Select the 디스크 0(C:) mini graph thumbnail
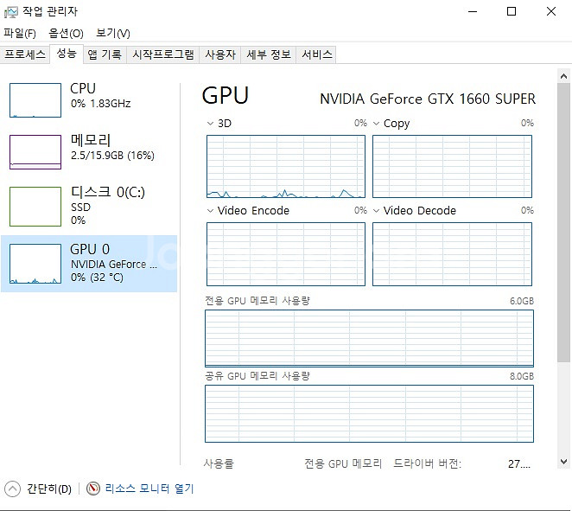 pos(35,207)
